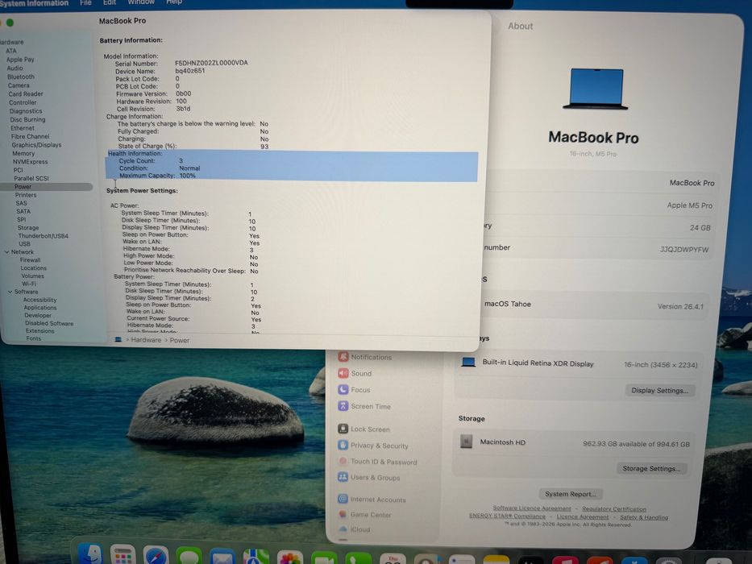Select Storage in Hardware sidebar

point(28,228)
